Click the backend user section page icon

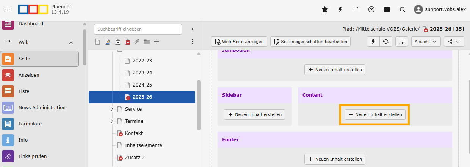coord(107,42)
